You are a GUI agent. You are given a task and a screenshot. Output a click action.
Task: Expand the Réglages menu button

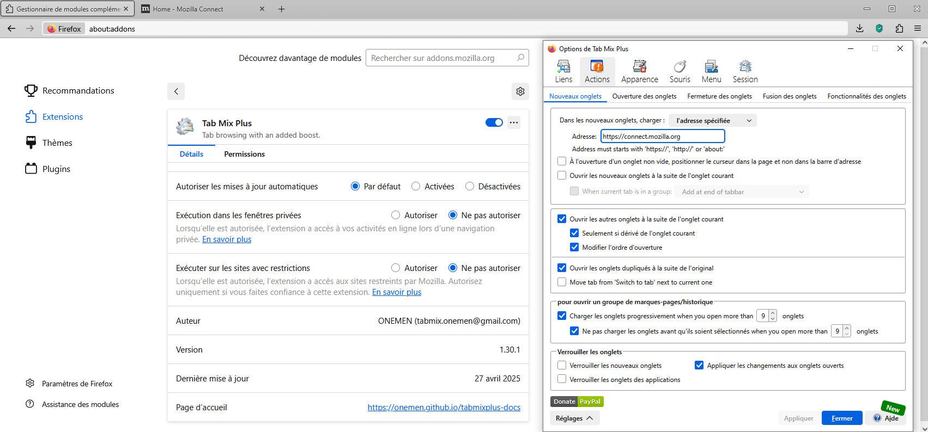click(575, 418)
